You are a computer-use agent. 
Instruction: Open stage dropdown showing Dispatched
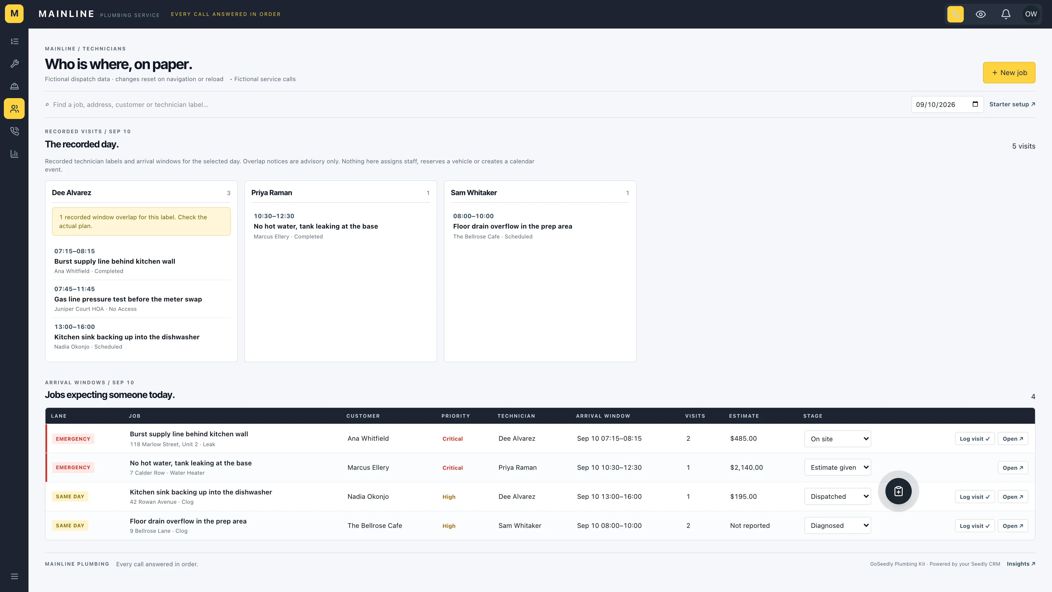coord(837,496)
